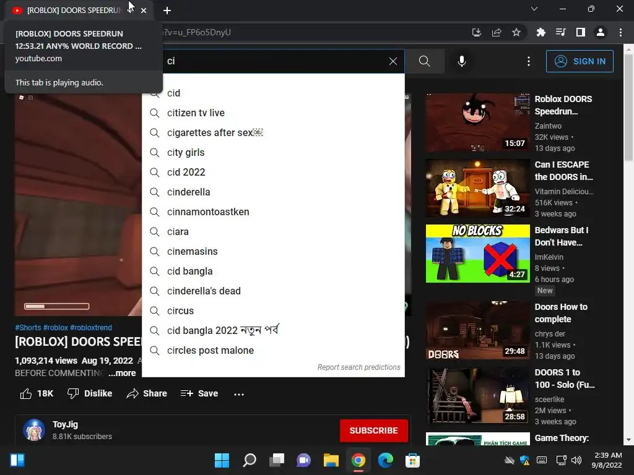The image size is (634, 475).
Task: Open a new browser tab
Action: pos(167,11)
